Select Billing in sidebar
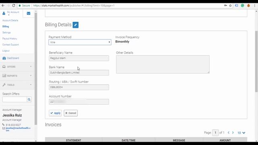This screenshot has width=258, height=145. (6, 27)
